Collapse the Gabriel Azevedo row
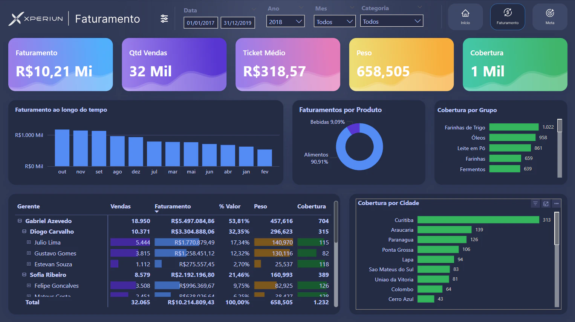This screenshot has height=322, width=575. [20, 221]
